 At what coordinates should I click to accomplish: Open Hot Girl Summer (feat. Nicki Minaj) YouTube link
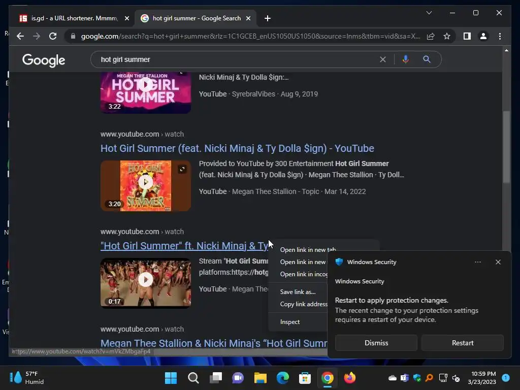pyautogui.click(x=237, y=148)
